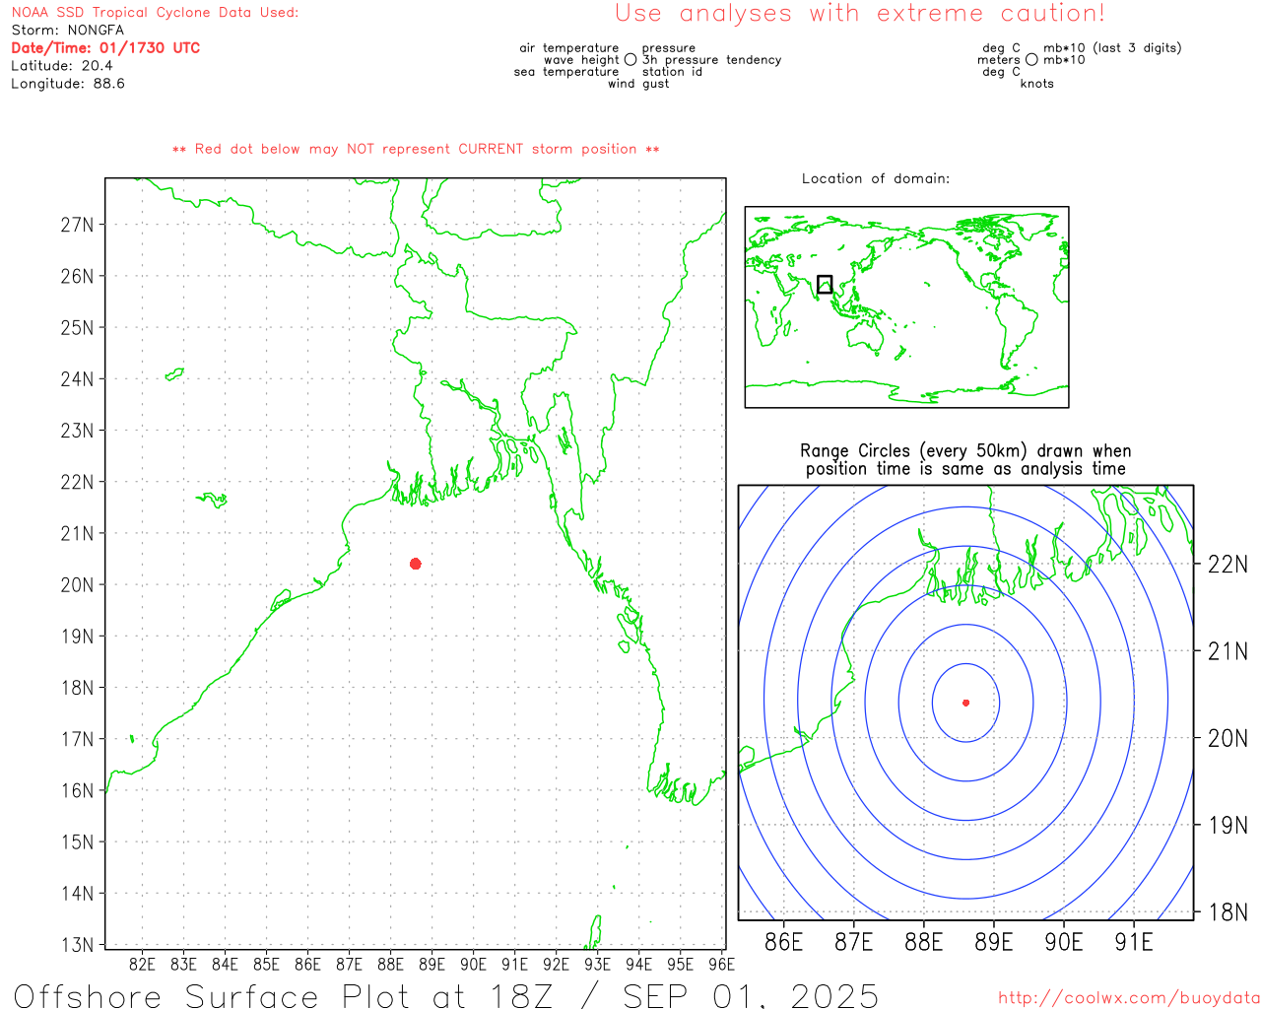
Task: Click the 91E label on range circles map
Action: 1134,942
